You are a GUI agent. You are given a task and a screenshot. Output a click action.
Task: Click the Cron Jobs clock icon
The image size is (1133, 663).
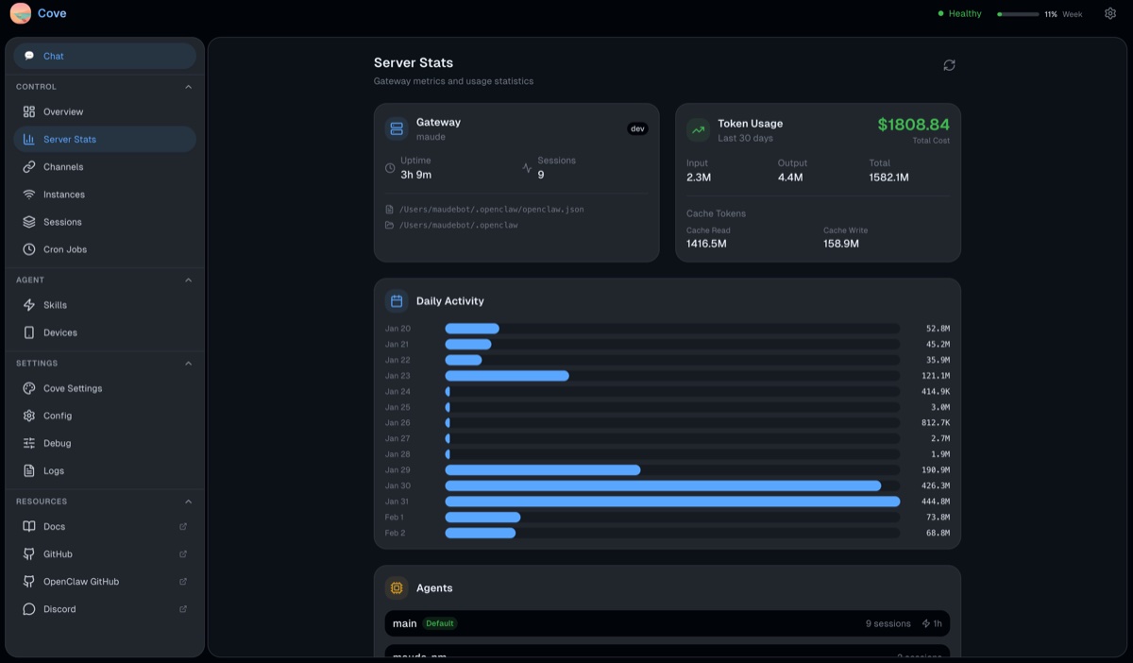pos(29,249)
